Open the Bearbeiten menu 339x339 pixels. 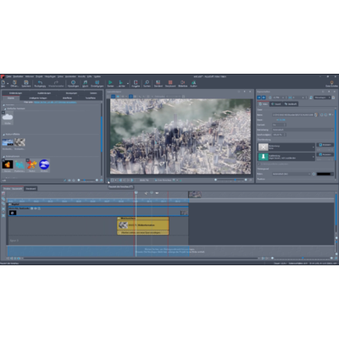point(18,76)
